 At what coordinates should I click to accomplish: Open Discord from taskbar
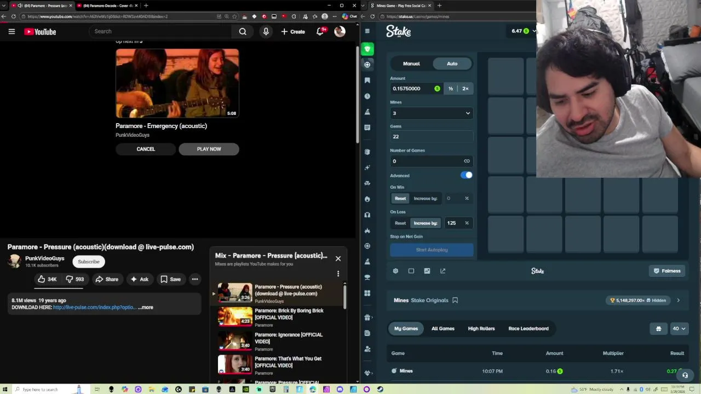(x=340, y=390)
